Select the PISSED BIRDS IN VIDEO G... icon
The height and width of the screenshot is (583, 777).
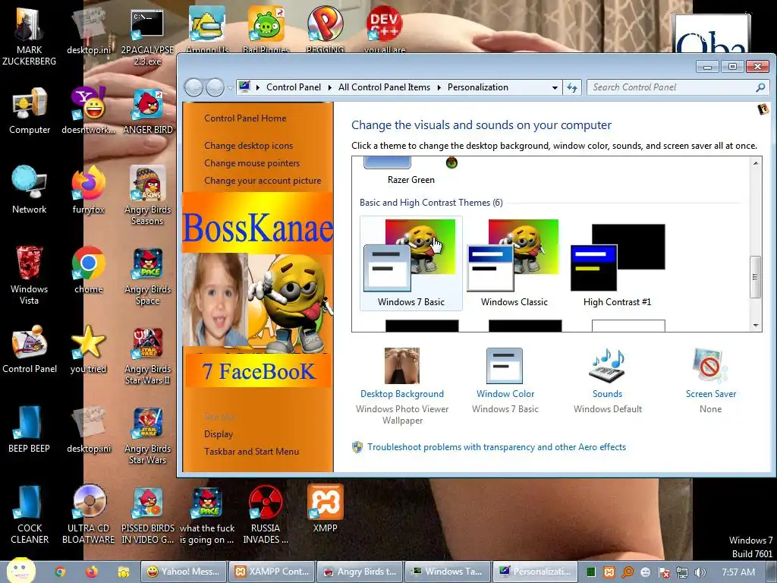click(147, 515)
